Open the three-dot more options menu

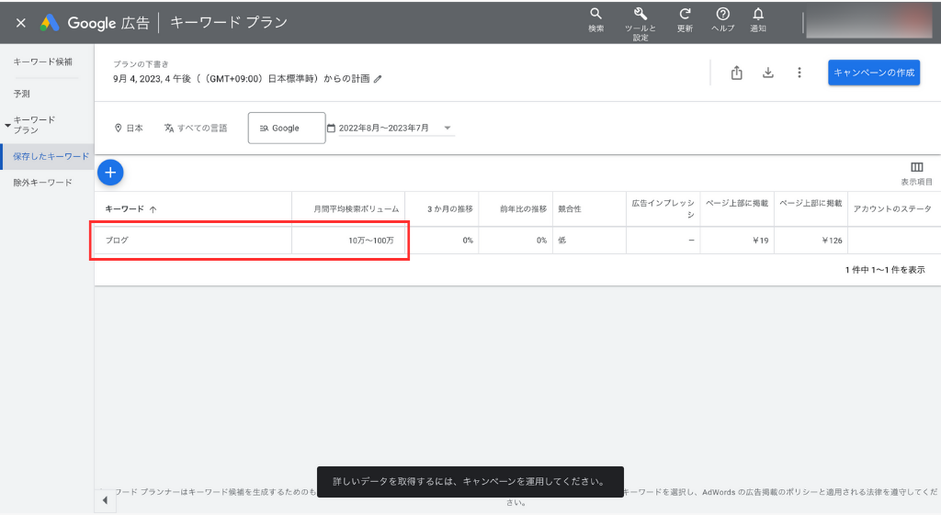click(x=799, y=73)
